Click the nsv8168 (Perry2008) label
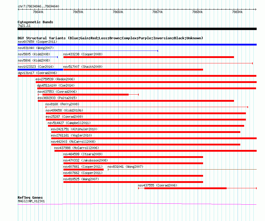The width and height of the screenshot is (265, 221). (x=62, y=104)
